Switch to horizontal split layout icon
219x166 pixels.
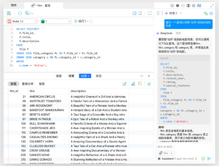point(134,13)
